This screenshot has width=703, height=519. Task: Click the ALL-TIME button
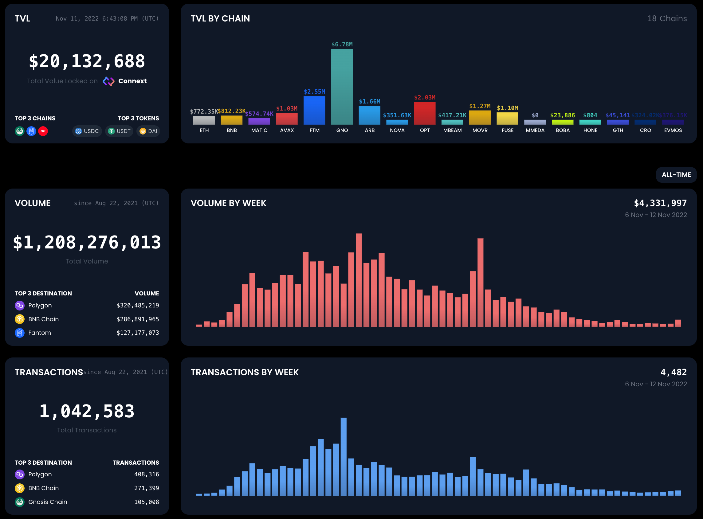676,175
